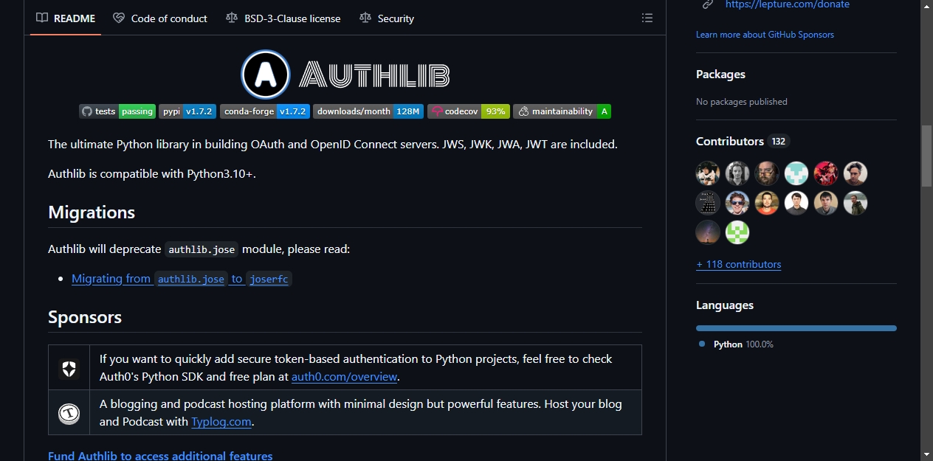
Task: Click the blue Python language bar
Action: tap(796, 328)
